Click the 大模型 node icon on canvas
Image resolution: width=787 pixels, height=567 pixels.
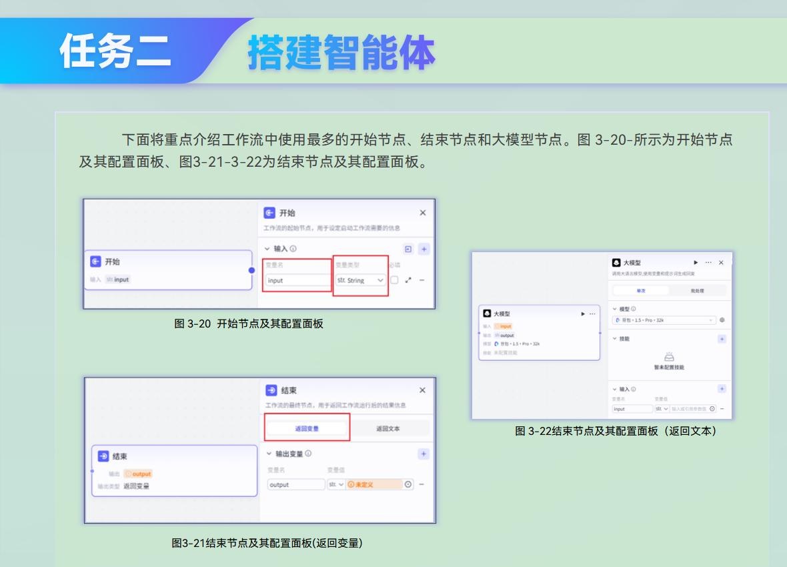487,314
